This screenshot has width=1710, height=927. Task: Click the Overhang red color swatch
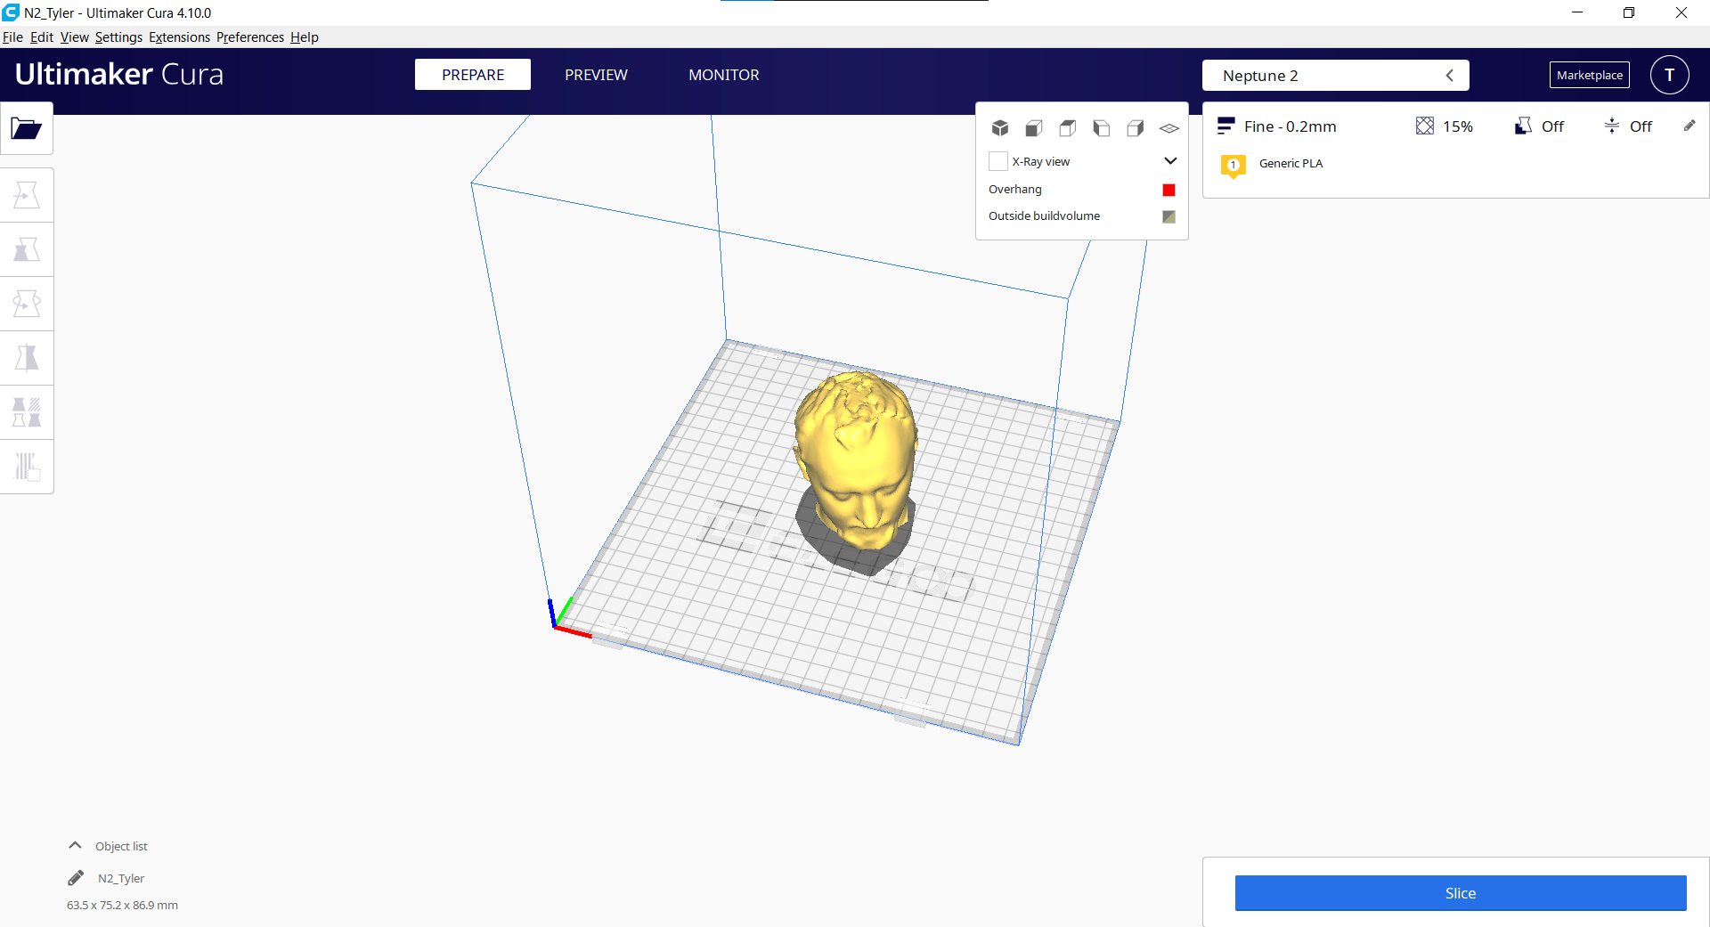pyautogui.click(x=1169, y=190)
